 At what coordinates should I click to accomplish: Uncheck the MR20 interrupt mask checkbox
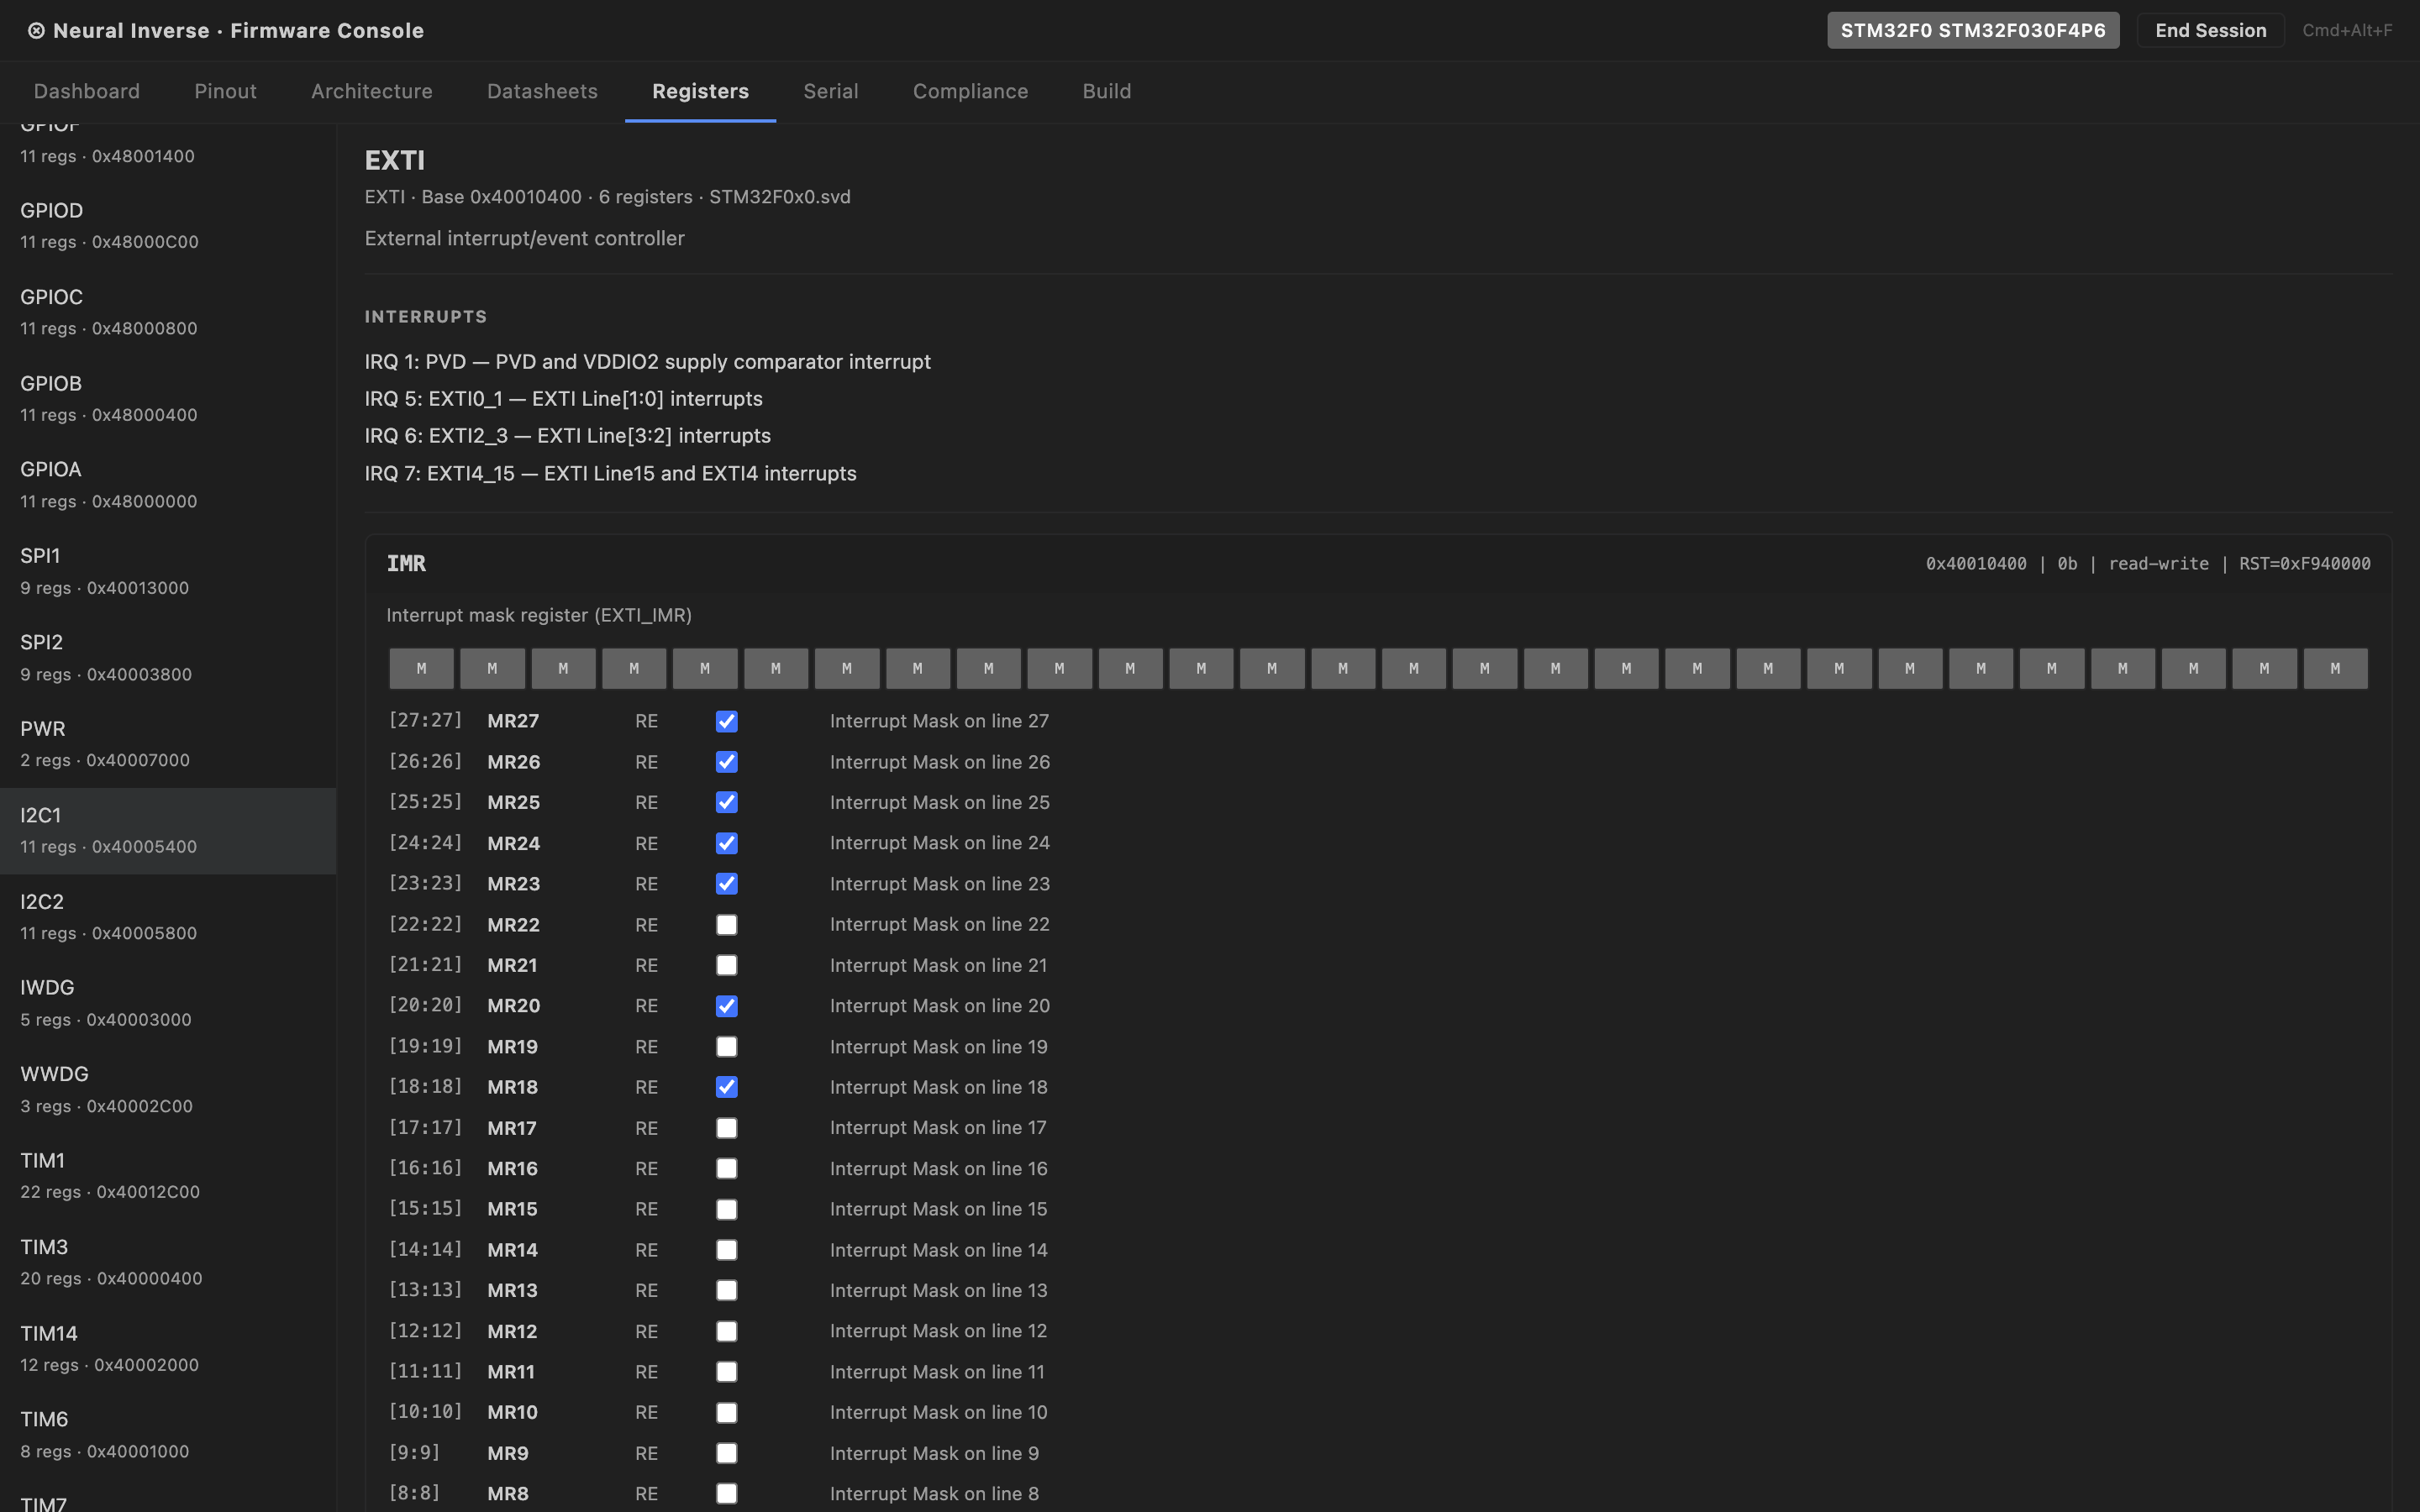(x=727, y=1006)
